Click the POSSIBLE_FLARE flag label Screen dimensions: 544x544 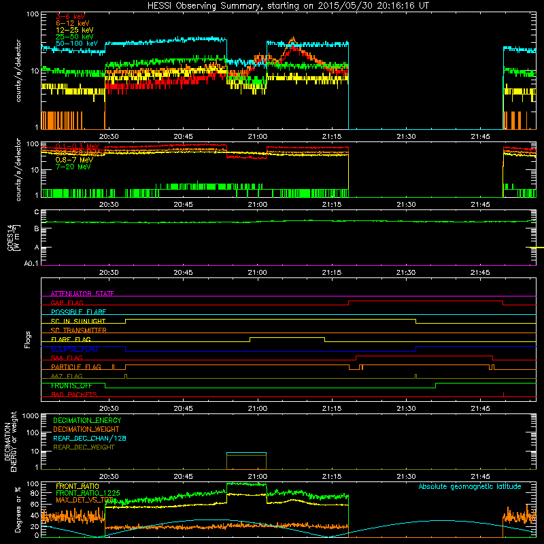(x=78, y=312)
